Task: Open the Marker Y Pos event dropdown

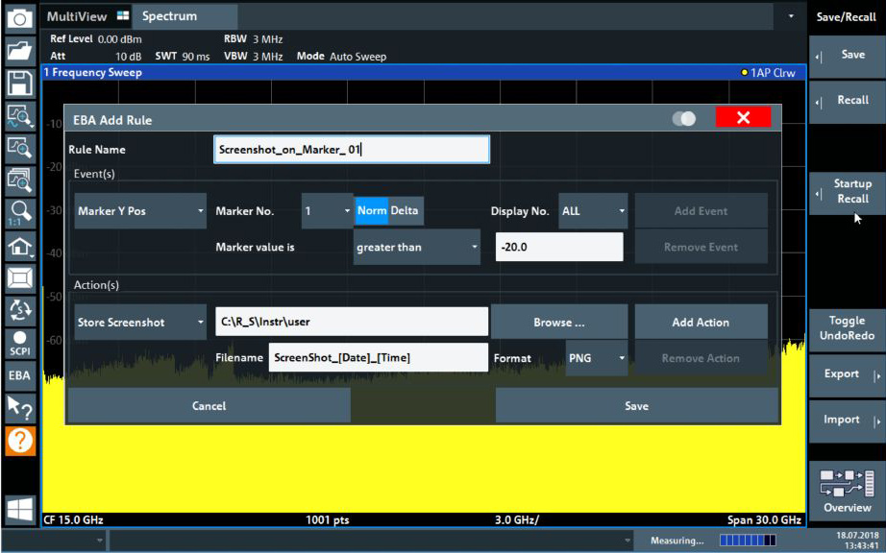Action: click(x=139, y=211)
